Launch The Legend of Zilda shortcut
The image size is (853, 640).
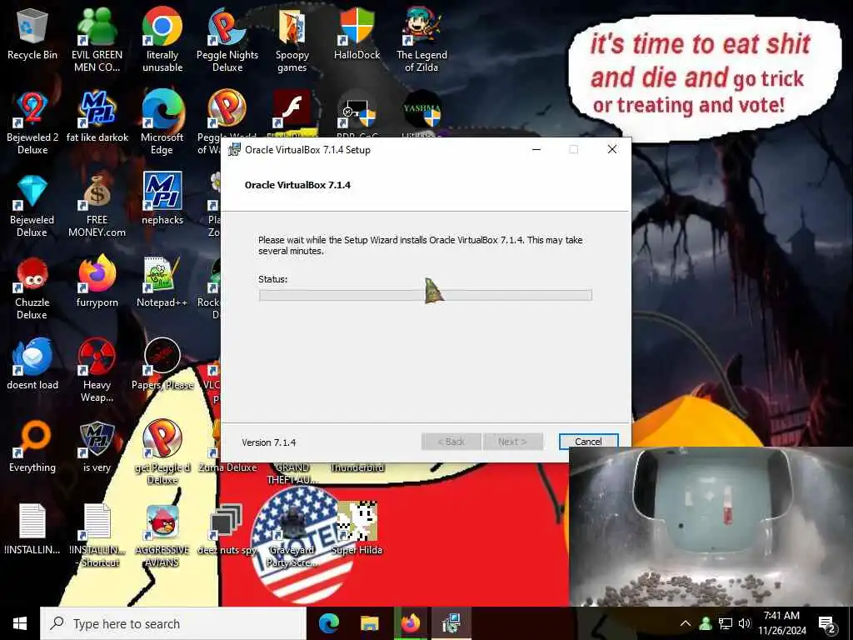pos(422,39)
